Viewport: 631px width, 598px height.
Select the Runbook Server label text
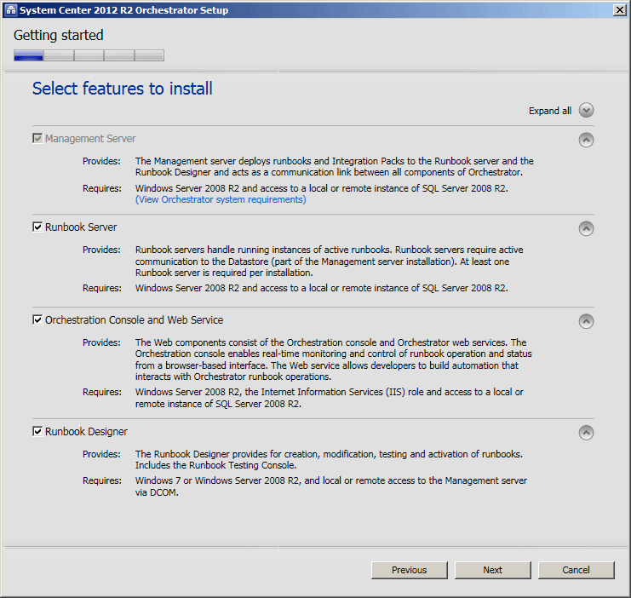(x=81, y=227)
